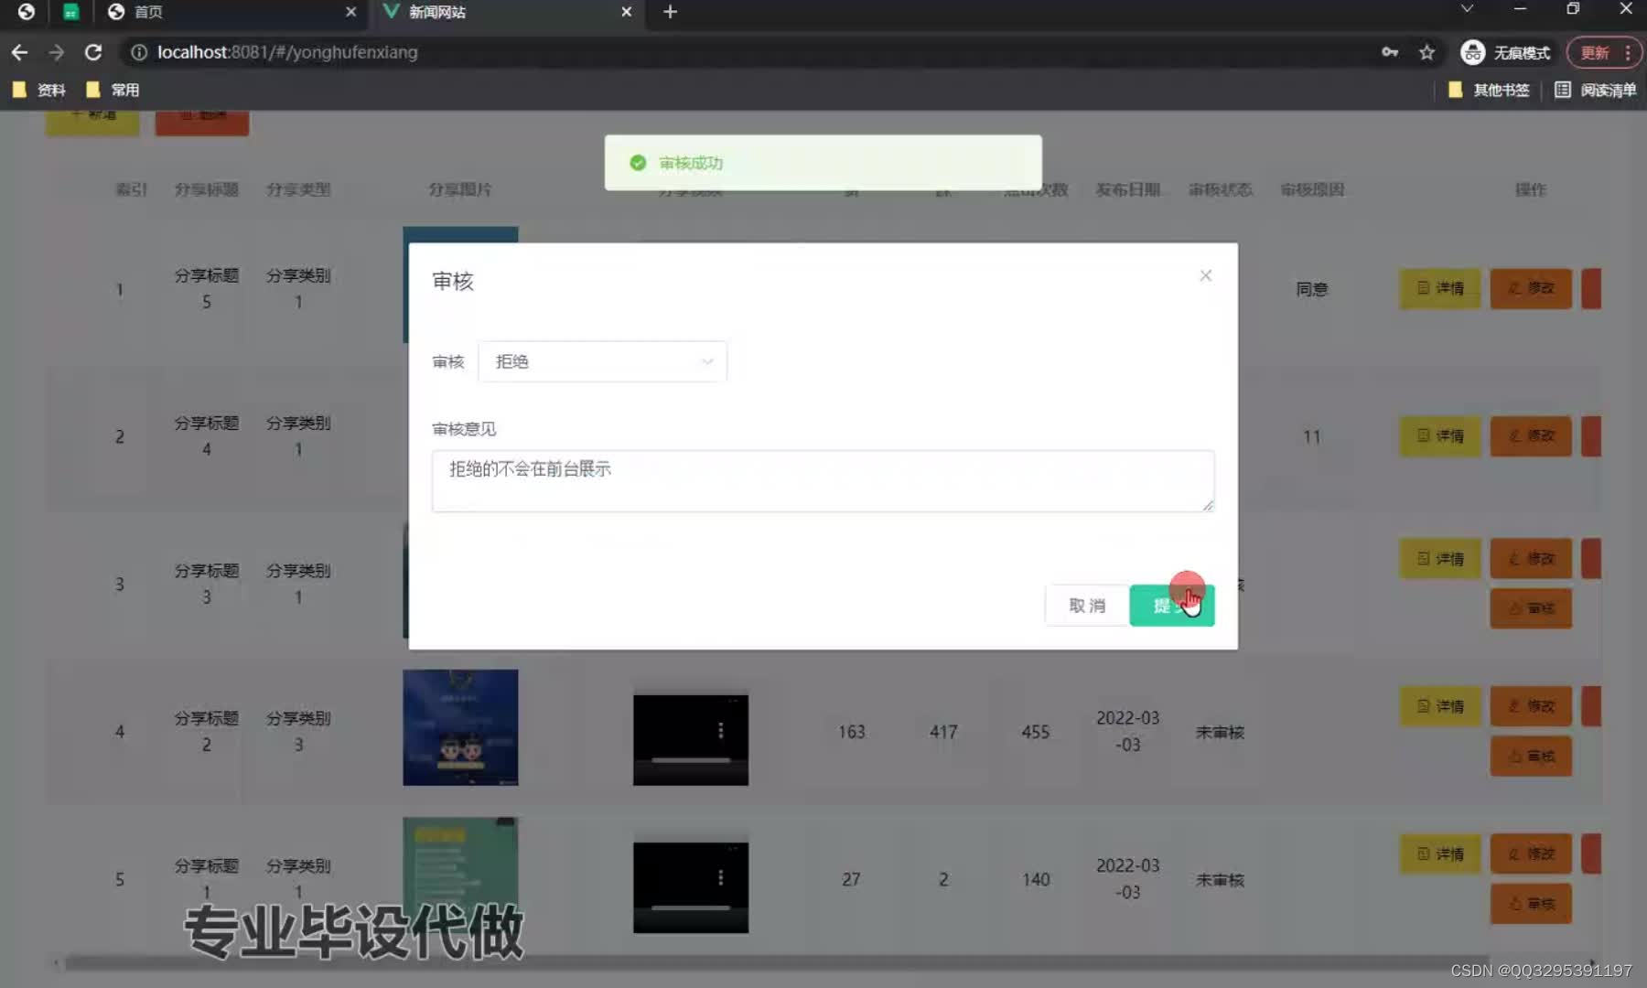The width and height of the screenshot is (1647, 988).
Task: Click 修改 button in row 1
Action: coord(1531,288)
